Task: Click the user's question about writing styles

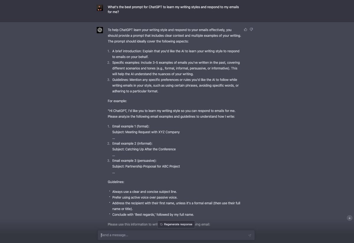Action: [173, 9]
